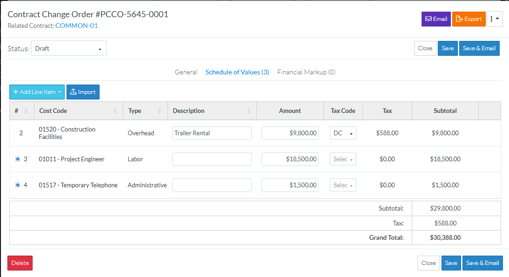The image size is (509, 277).
Task: Open the Financial Markup (0) tab
Action: pyautogui.click(x=306, y=72)
